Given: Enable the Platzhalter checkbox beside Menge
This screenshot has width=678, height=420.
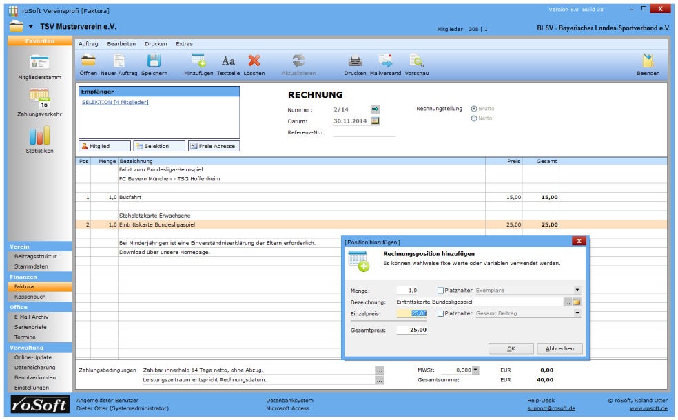Looking at the screenshot, I should click(x=441, y=291).
